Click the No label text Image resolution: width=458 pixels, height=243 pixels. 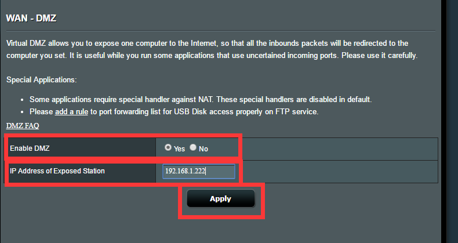click(203, 149)
